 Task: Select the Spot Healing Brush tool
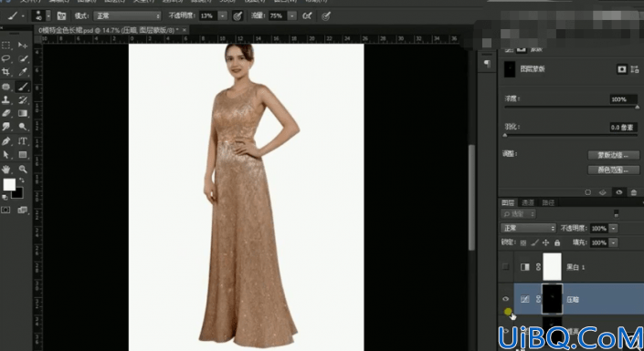click(6, 87)
